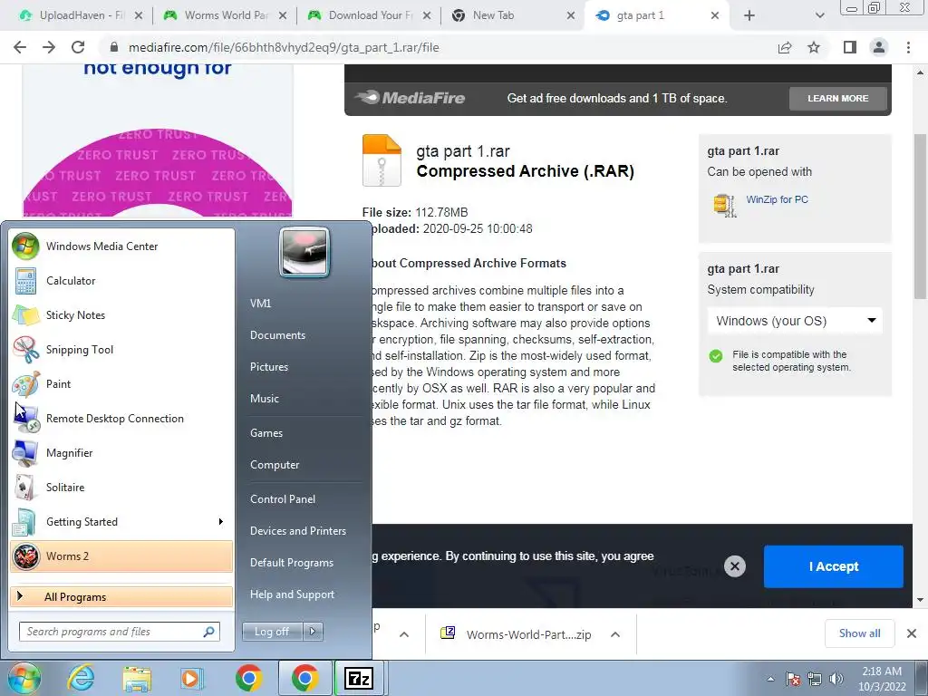928x696 pixels.
Task: Open Music library from Start menu
Action: click(x=265, y=399)
